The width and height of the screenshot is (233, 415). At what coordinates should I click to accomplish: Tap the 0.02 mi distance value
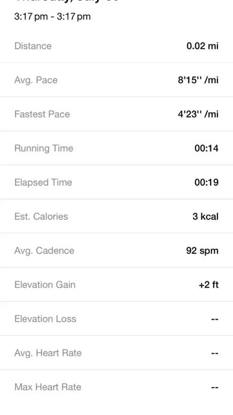(x=203, y=46)
